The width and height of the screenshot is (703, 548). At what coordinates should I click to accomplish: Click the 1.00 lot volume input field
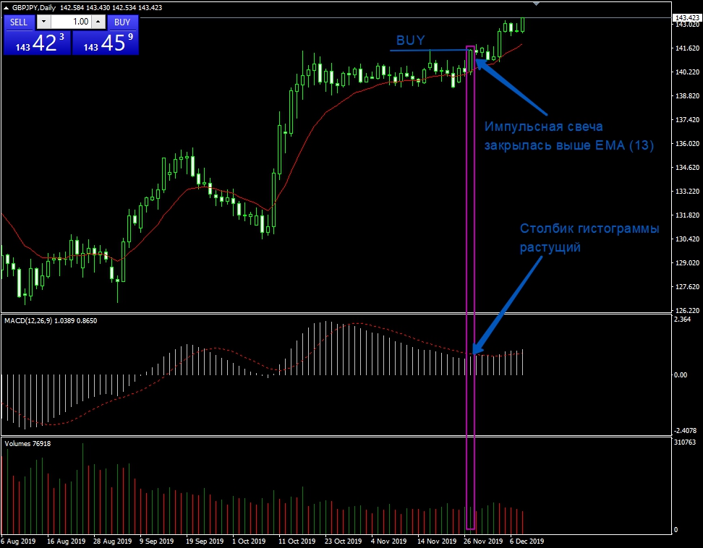[x=71, y=22]
